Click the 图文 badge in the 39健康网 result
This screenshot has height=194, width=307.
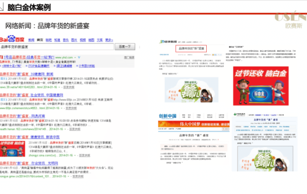(x=3, y=79)
